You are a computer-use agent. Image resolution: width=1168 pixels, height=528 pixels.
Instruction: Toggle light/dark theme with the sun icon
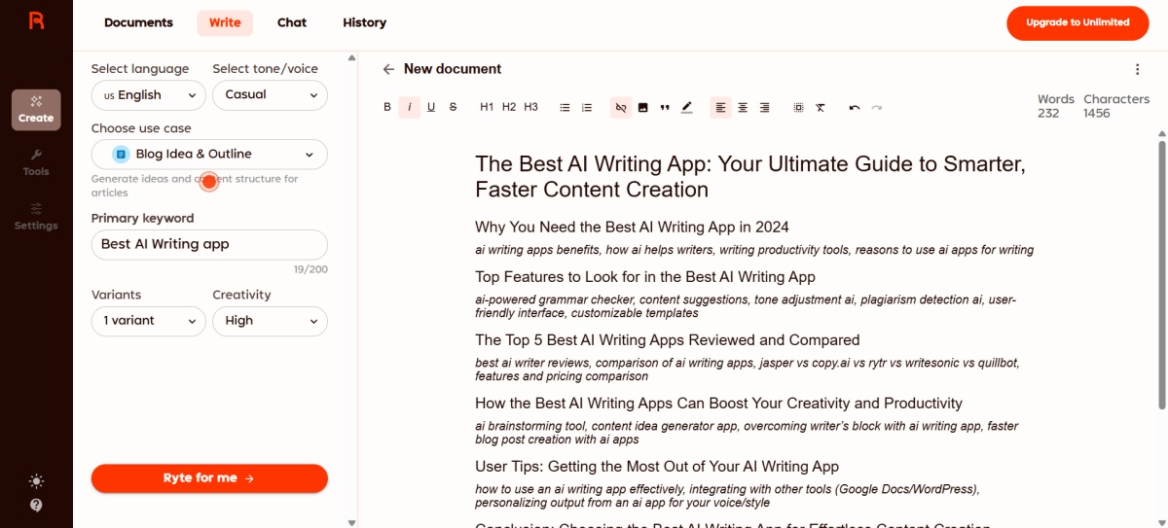(x=36, y=481)
